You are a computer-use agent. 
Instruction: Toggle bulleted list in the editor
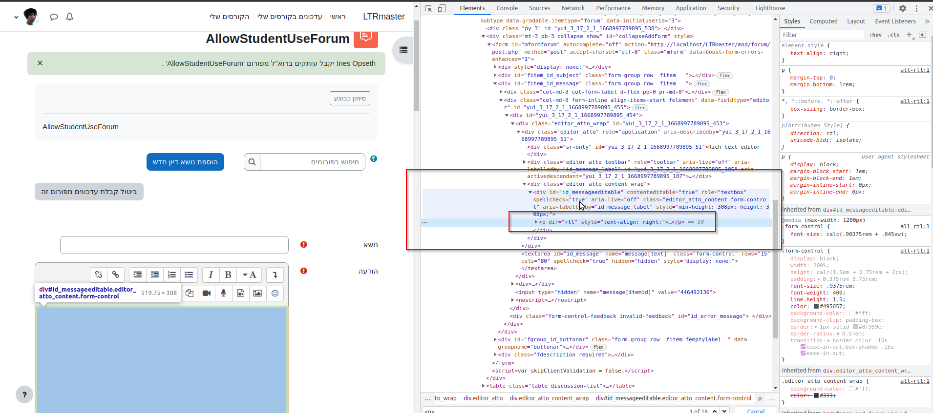189,275
